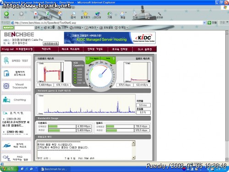Select the Benchmark for yo... taskbar button
Viewport: 229px width, 172px height.
coord(54,169)
